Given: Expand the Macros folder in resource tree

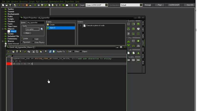Looking at the screenshot, I should click(3, 41).
